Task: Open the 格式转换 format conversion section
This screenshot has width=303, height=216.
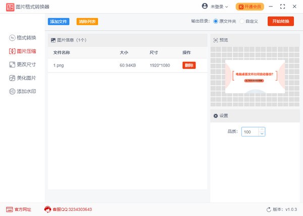Action: pos(23,38)
